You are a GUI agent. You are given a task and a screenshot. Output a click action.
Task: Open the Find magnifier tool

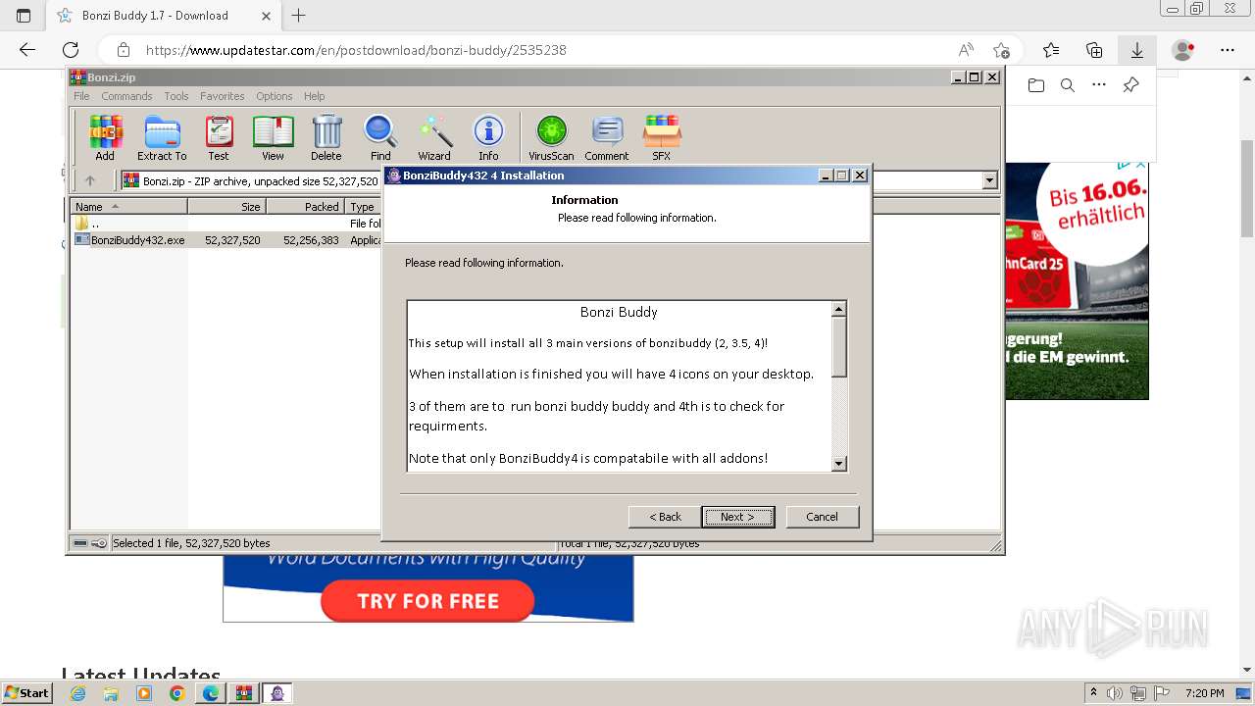(380, 137)
